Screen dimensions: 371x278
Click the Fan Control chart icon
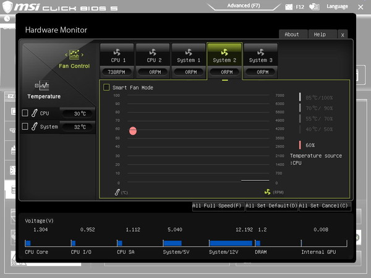tap(74, 54)
